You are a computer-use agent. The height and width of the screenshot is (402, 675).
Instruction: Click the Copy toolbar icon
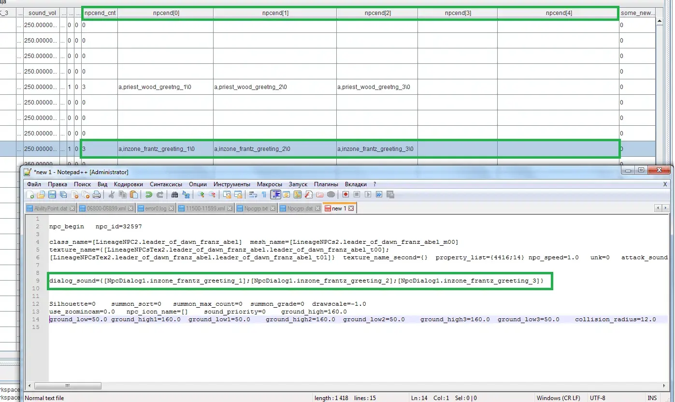[123, 194]
